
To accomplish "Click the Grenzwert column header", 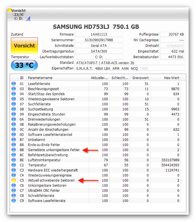I will (x=140, y=78).
